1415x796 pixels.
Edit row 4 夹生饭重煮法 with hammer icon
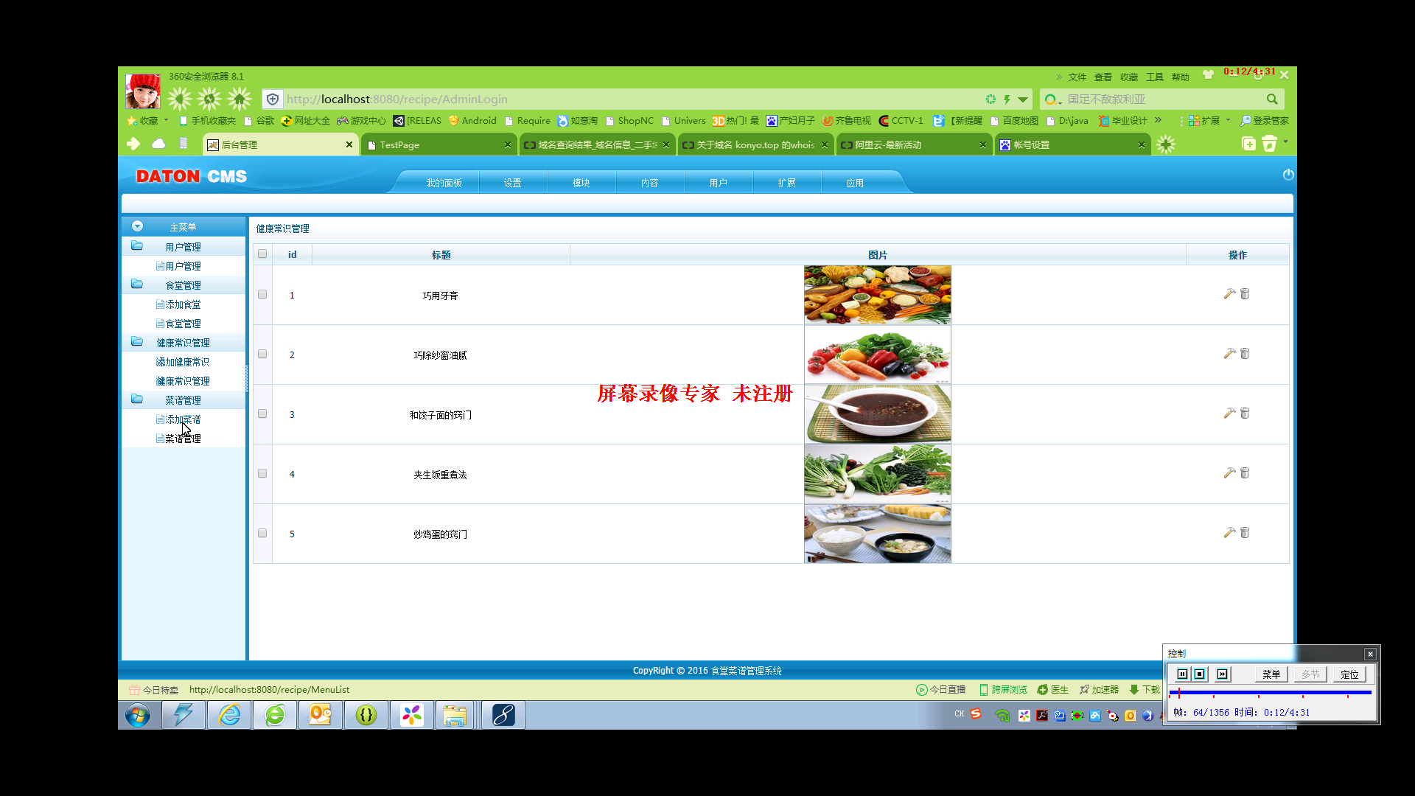pyautogui.click(x=1229, y=473)
